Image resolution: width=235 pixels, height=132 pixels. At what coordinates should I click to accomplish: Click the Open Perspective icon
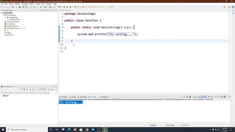coord(229,7)
